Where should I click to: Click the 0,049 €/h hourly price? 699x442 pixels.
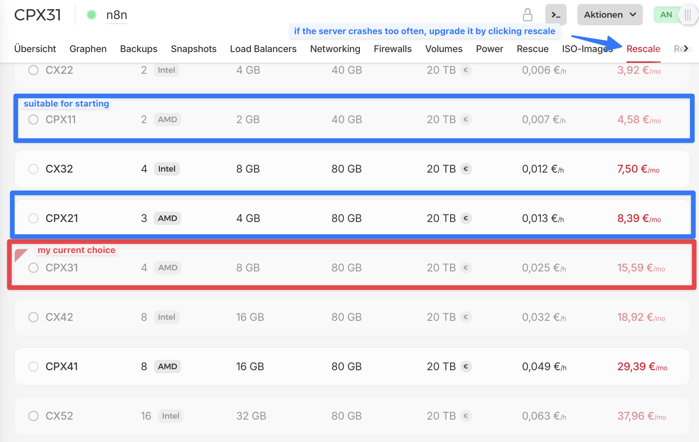(x=544, y=367)
